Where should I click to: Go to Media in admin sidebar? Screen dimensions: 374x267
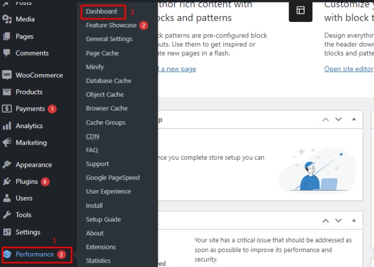coord(25,19)
